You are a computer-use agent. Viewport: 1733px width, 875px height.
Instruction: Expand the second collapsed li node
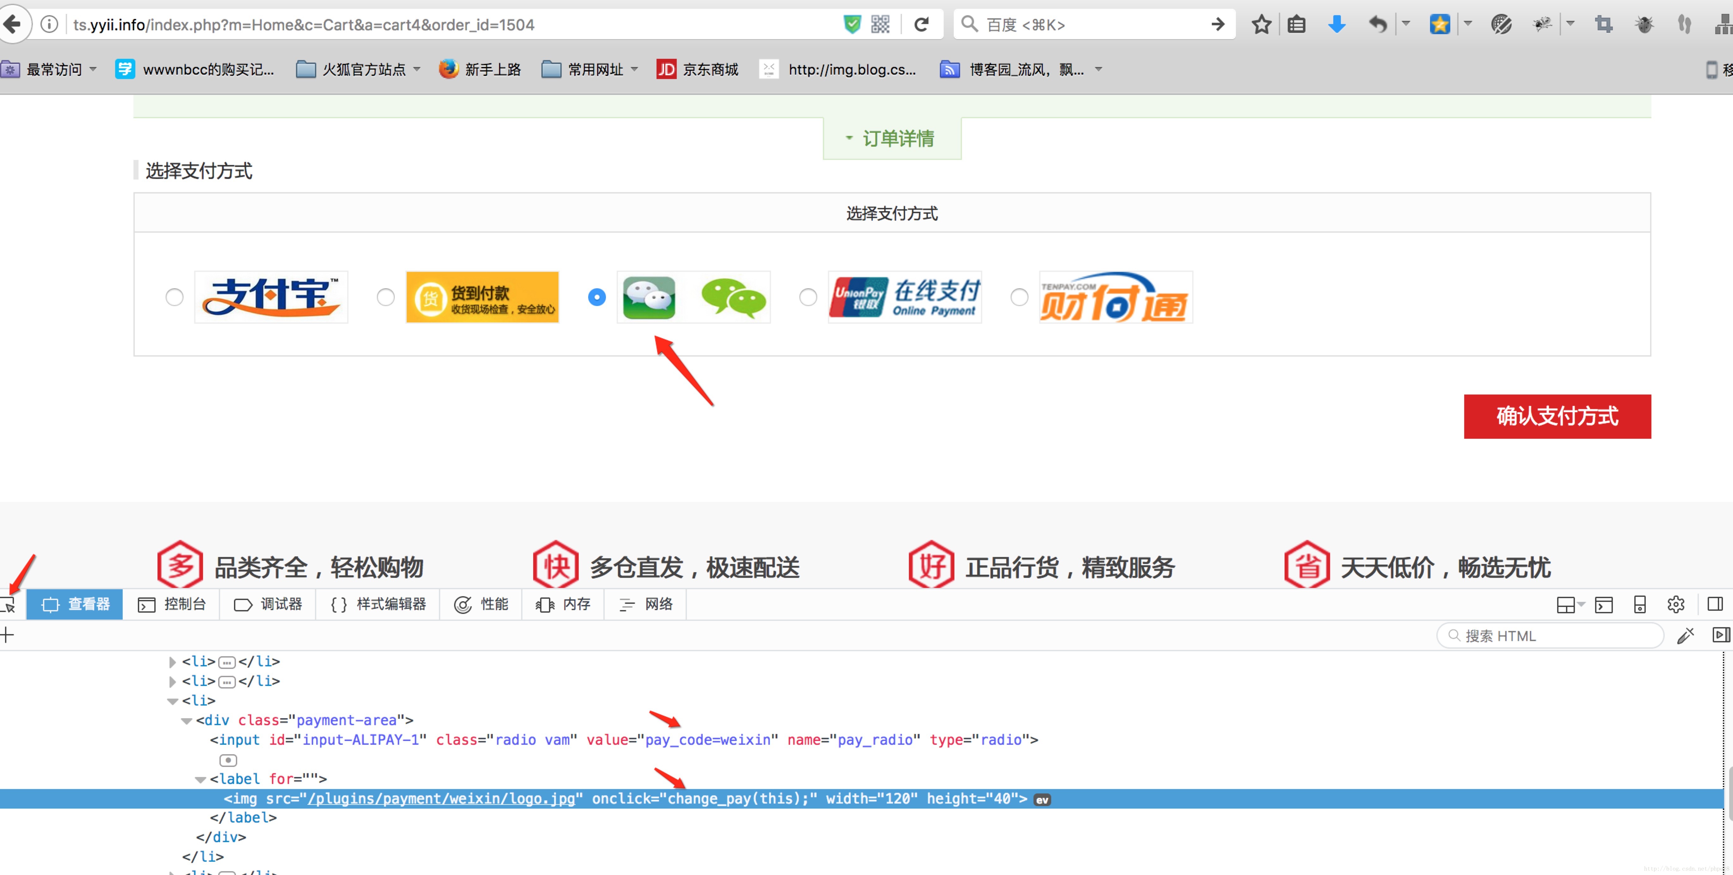[x=172, y=681]
